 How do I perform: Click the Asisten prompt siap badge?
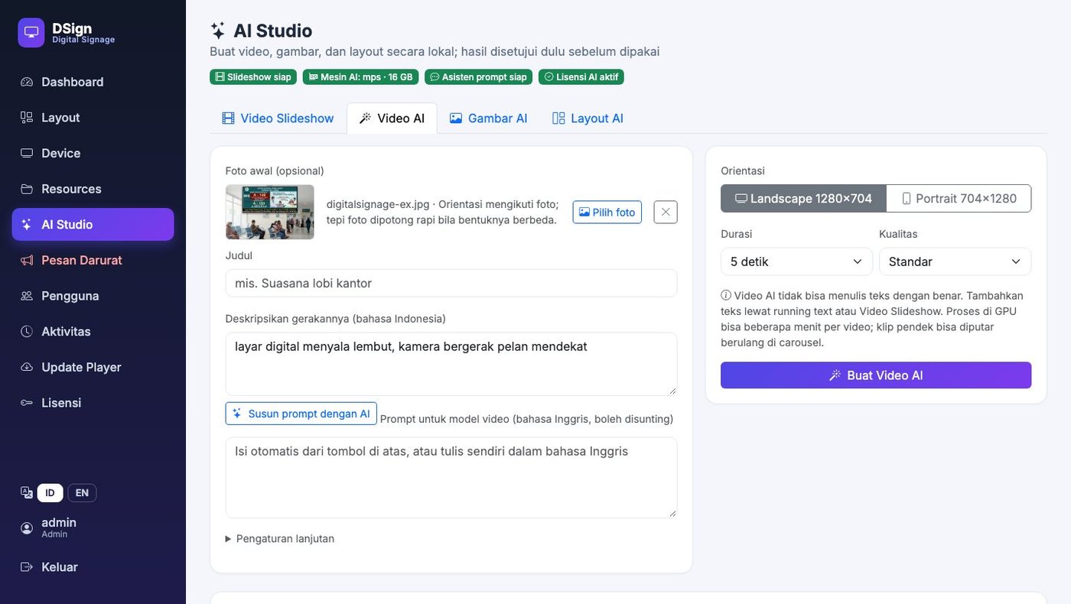coord(478,77)
